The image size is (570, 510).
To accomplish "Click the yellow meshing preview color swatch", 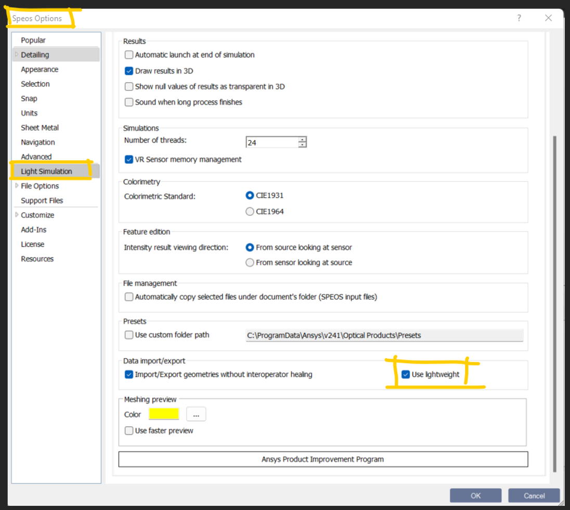I will (x=164, y=414).
